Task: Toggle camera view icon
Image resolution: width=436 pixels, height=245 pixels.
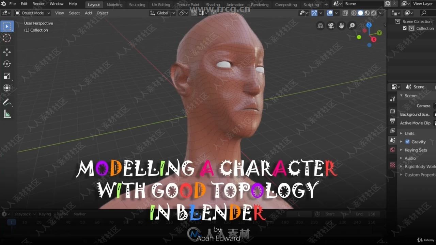Action: pos(331,26)
